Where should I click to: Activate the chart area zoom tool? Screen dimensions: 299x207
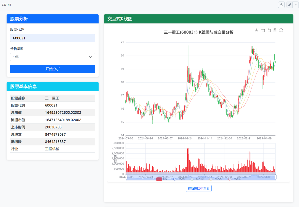click(263, 30)
